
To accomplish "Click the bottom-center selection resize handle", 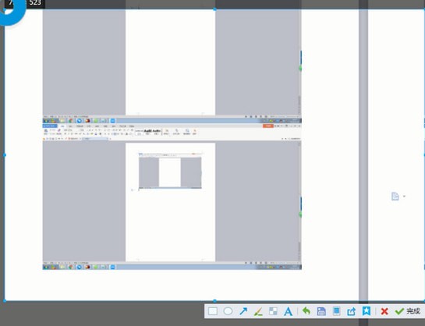I will click(x=214, y=301).
